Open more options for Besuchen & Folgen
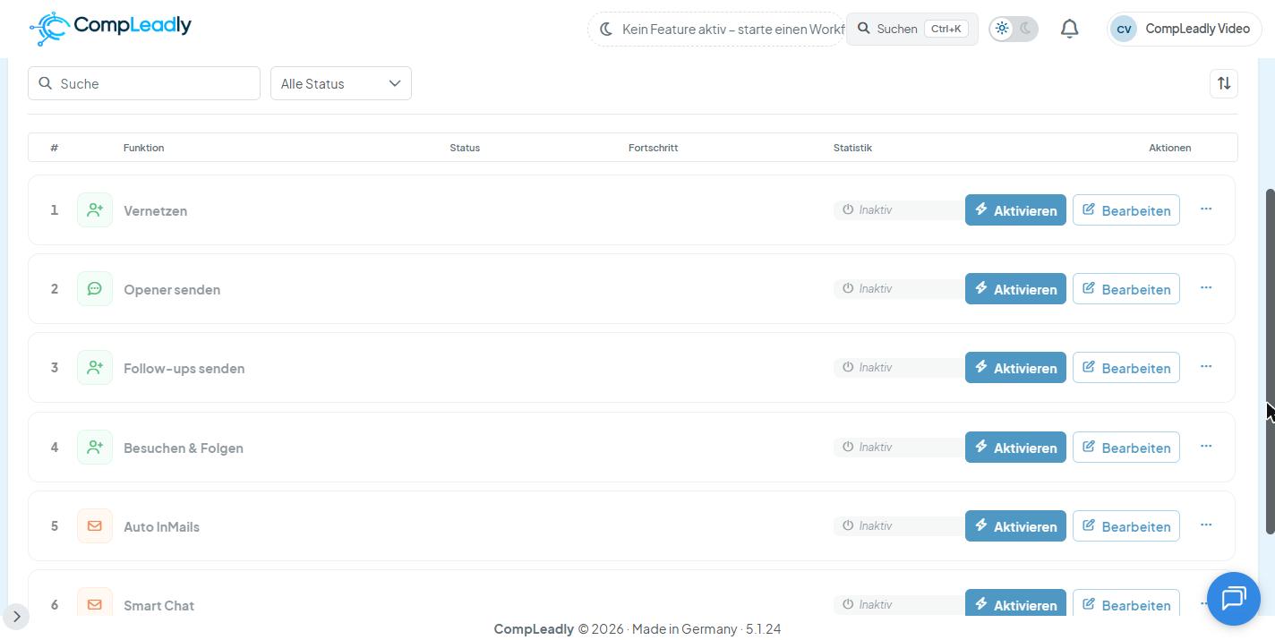The image size is (1275, 640). coord(1206,446)
